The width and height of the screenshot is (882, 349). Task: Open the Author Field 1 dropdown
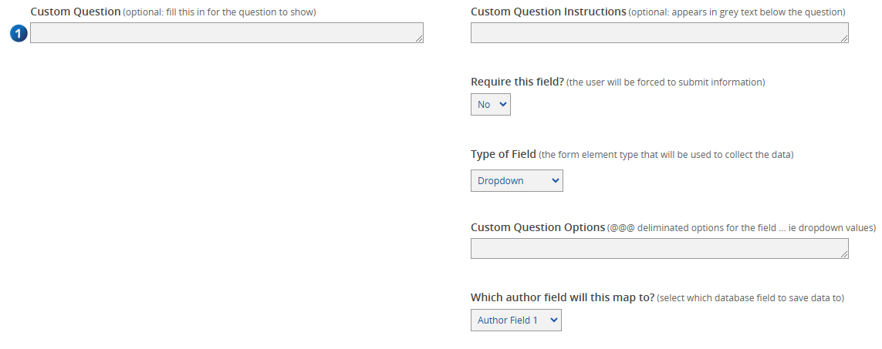[515, 320]
